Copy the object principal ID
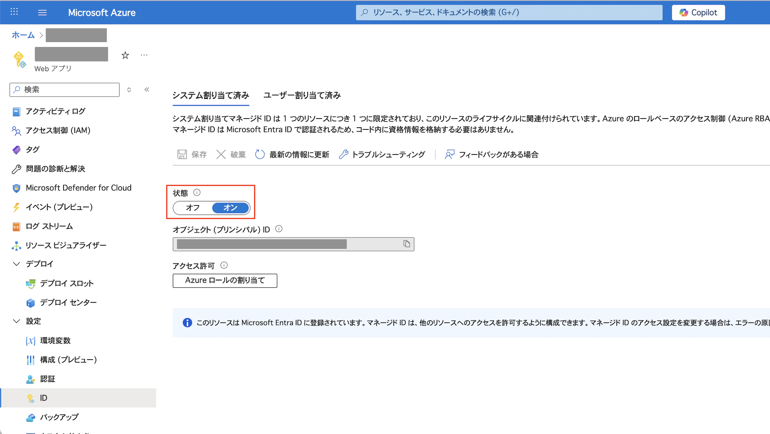The width and height of the screenshot is (770, 434). (406, 244)
